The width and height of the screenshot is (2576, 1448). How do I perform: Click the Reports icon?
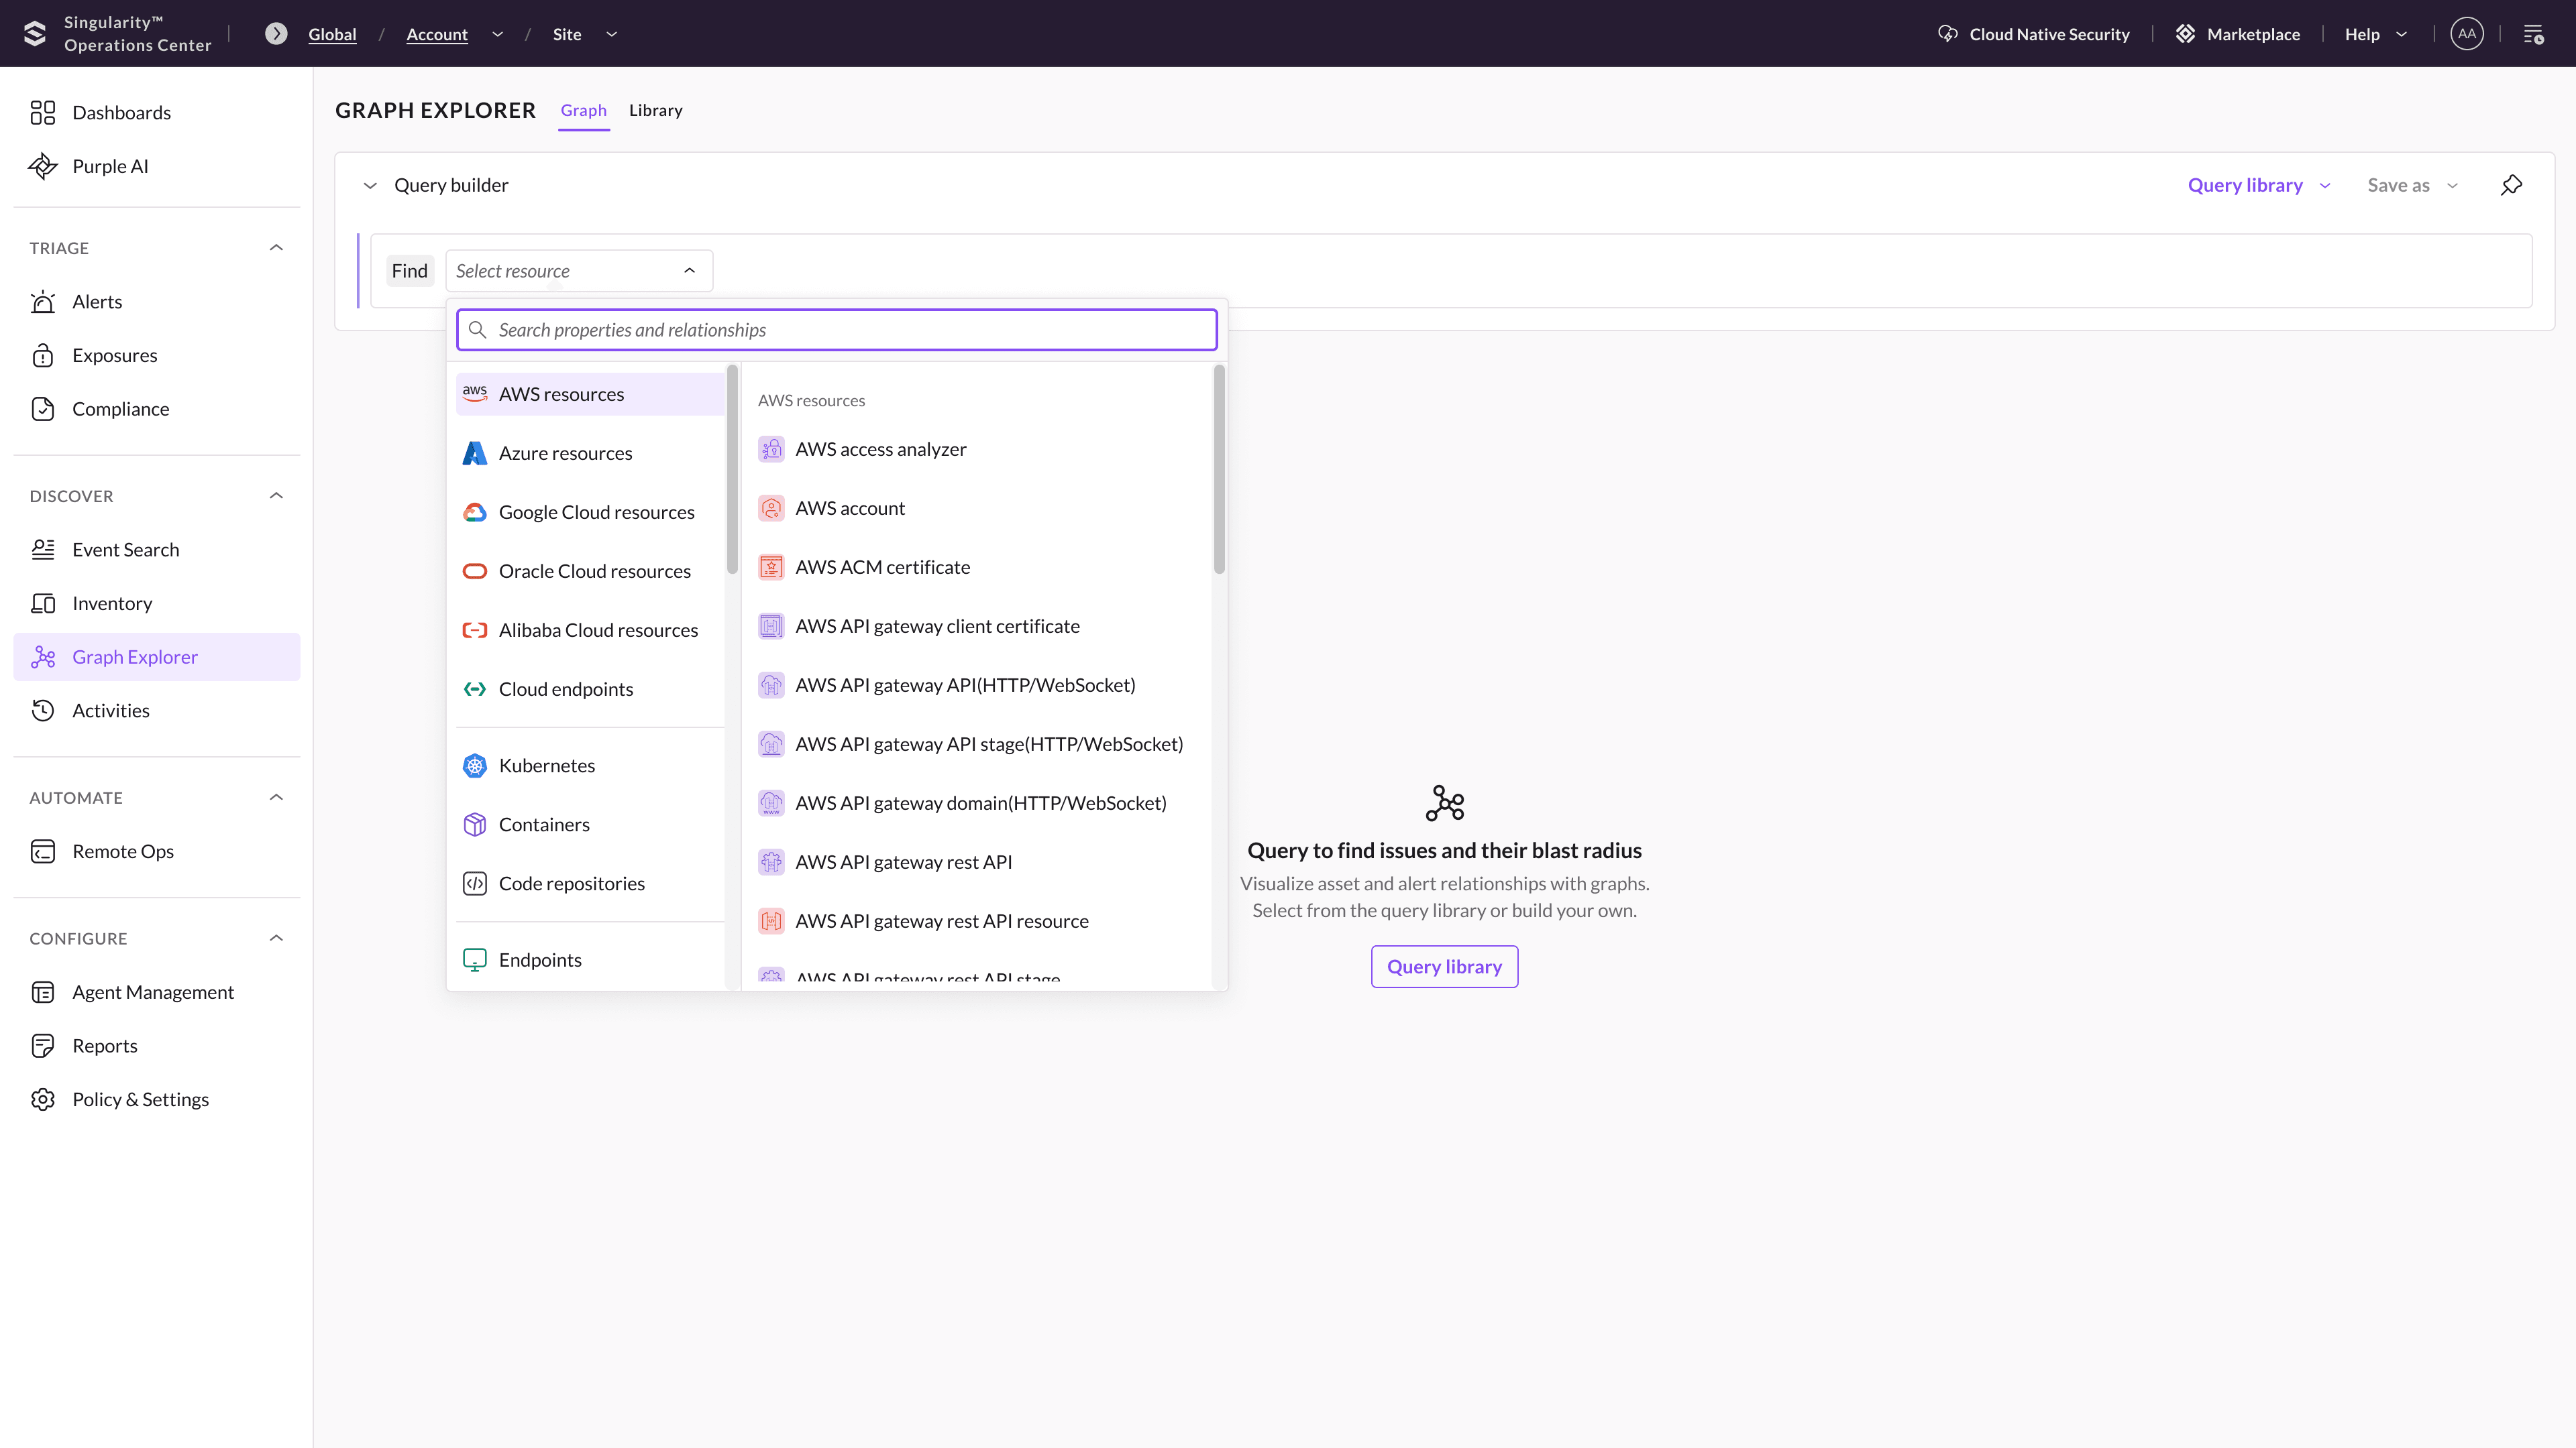coord(43,1046)
